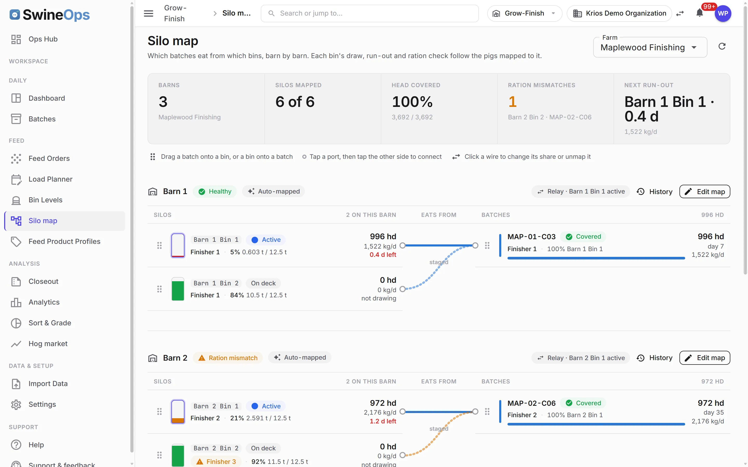Click the Grow-Finish breadcrumb link
The image size is (748, 467).
(x=175, y=13)
